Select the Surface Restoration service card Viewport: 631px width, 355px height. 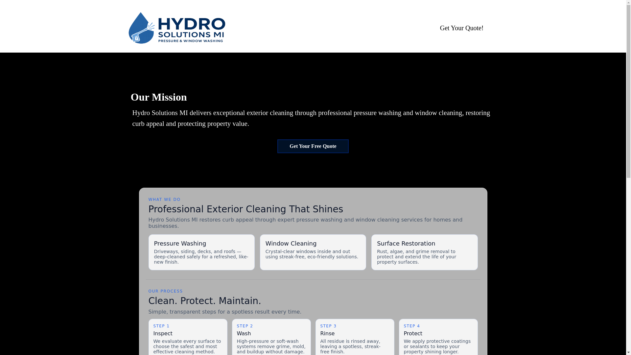pos(424,252)
